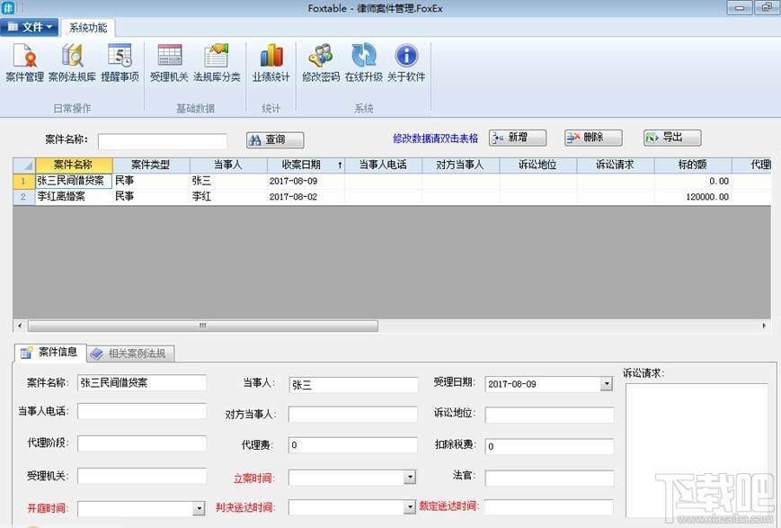Focus the 案件名称 detail field
Image resolution: width=781 pixels, height=528 pixels.
point(142,382)
